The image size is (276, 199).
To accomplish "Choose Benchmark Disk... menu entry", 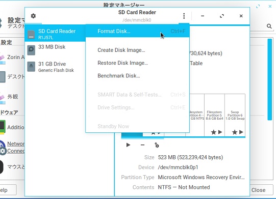I will pos(137,76).
